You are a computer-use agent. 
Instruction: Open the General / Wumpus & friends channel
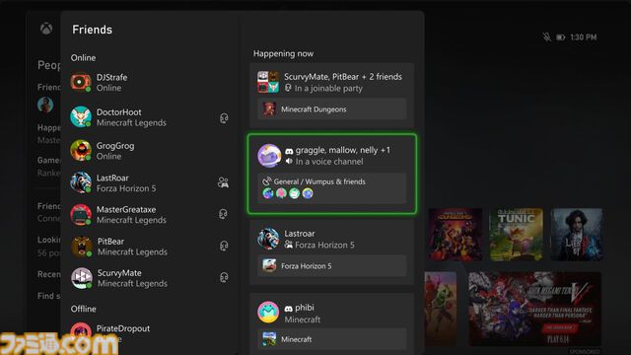coord(331,188)
